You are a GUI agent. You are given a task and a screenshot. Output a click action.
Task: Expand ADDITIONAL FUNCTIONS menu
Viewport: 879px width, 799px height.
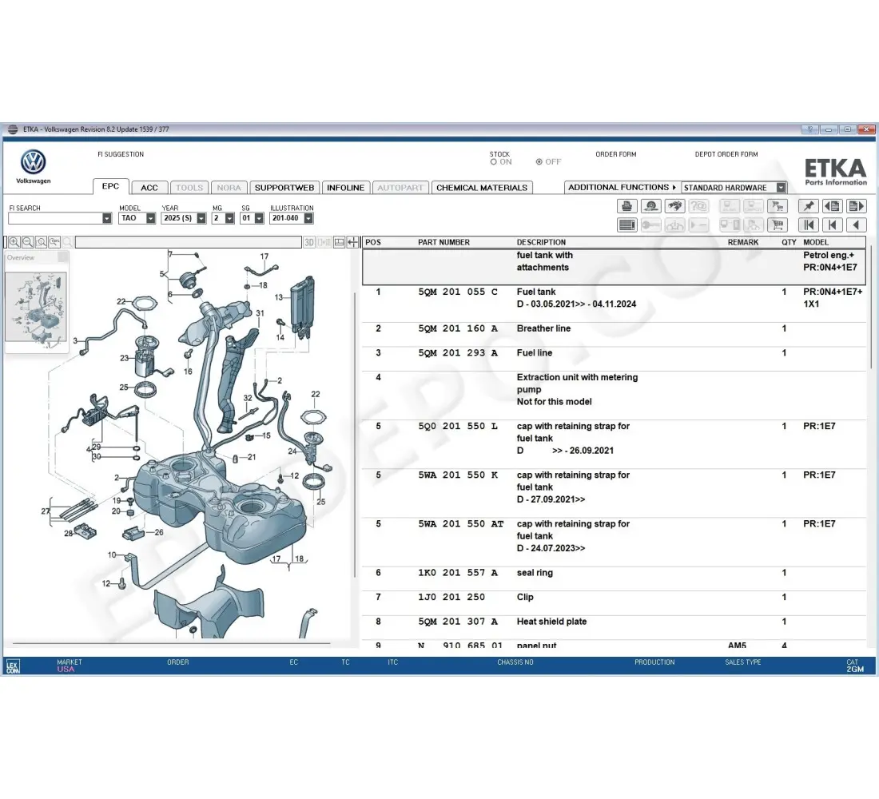tap(621, 187)
